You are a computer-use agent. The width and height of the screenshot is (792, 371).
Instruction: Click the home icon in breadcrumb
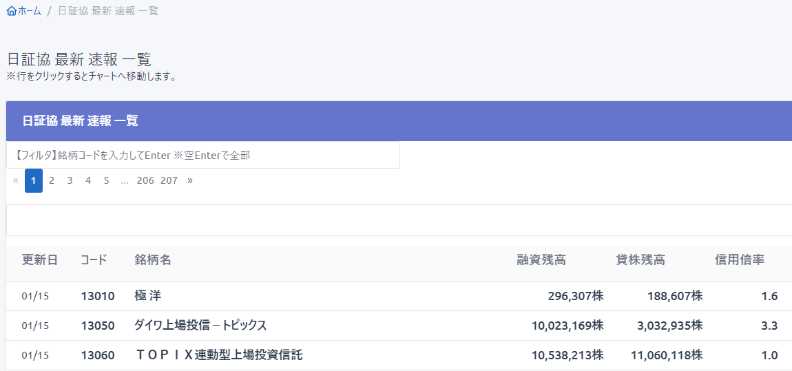11,11
